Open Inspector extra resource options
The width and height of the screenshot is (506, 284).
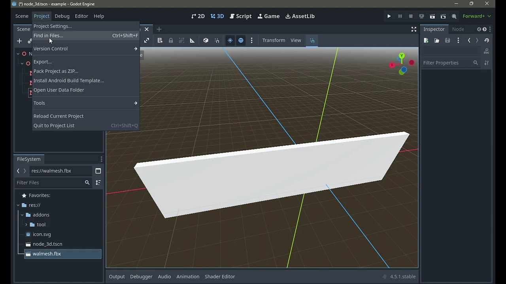[x=458, y=40]
